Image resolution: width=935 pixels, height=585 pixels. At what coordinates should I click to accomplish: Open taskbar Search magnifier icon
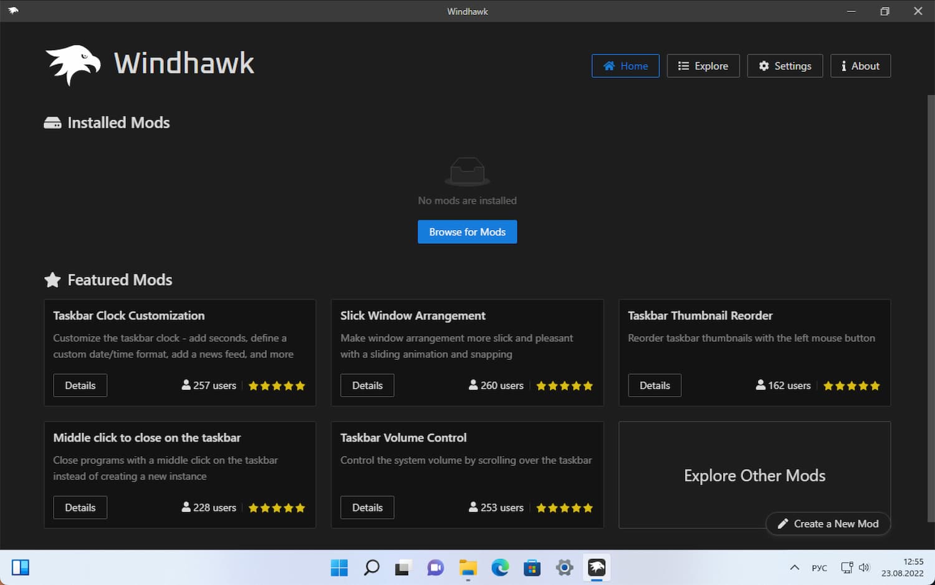[x=372, y=568]
